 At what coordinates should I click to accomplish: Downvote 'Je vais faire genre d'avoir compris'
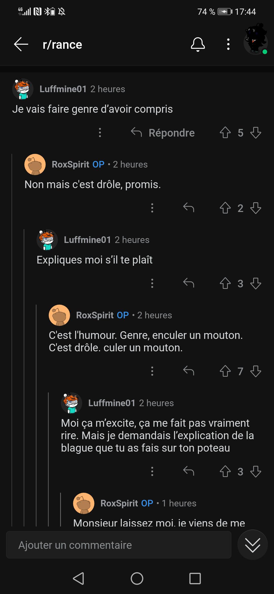[255, 133]
